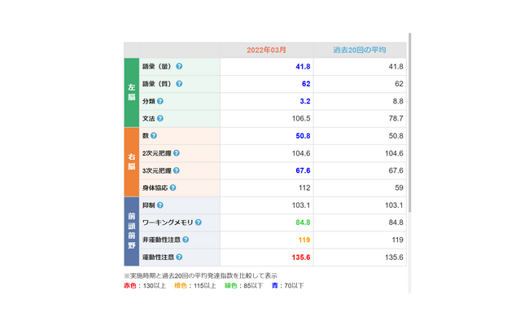This screenshot has width=520, height=326.
Task: Click help icon beside 非運動性注意
Action: pos(186,240)
